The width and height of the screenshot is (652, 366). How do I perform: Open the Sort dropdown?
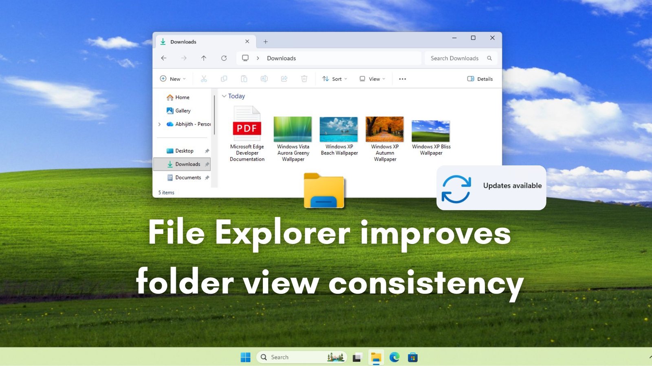click(334, 78)
